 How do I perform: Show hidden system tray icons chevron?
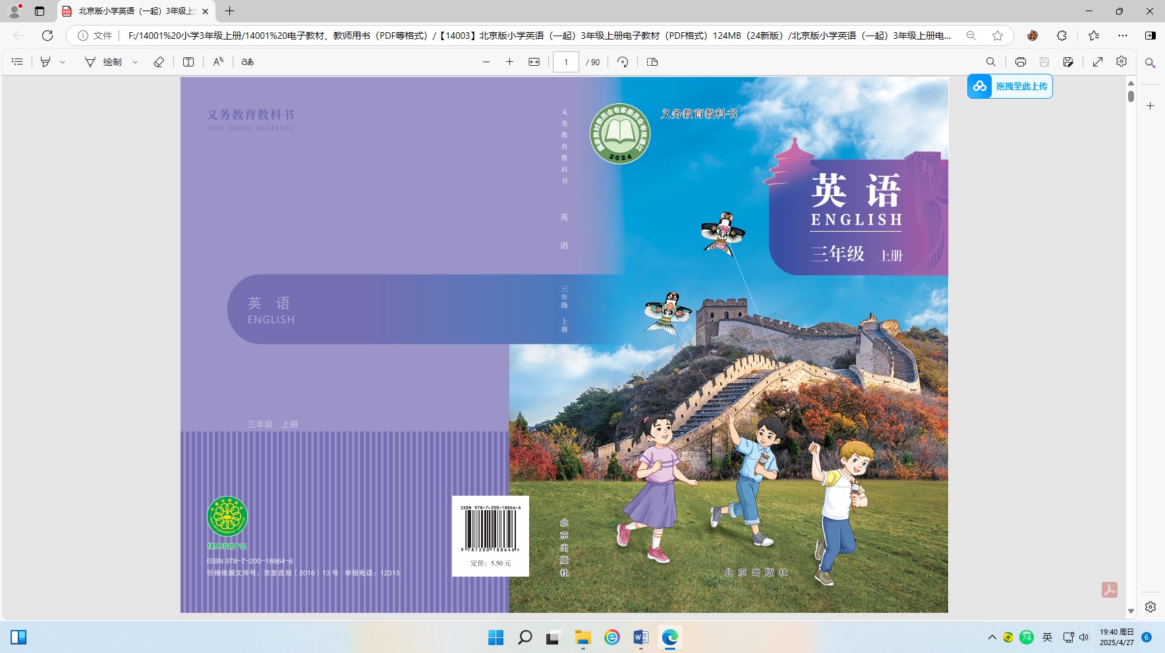click(992, 637)
